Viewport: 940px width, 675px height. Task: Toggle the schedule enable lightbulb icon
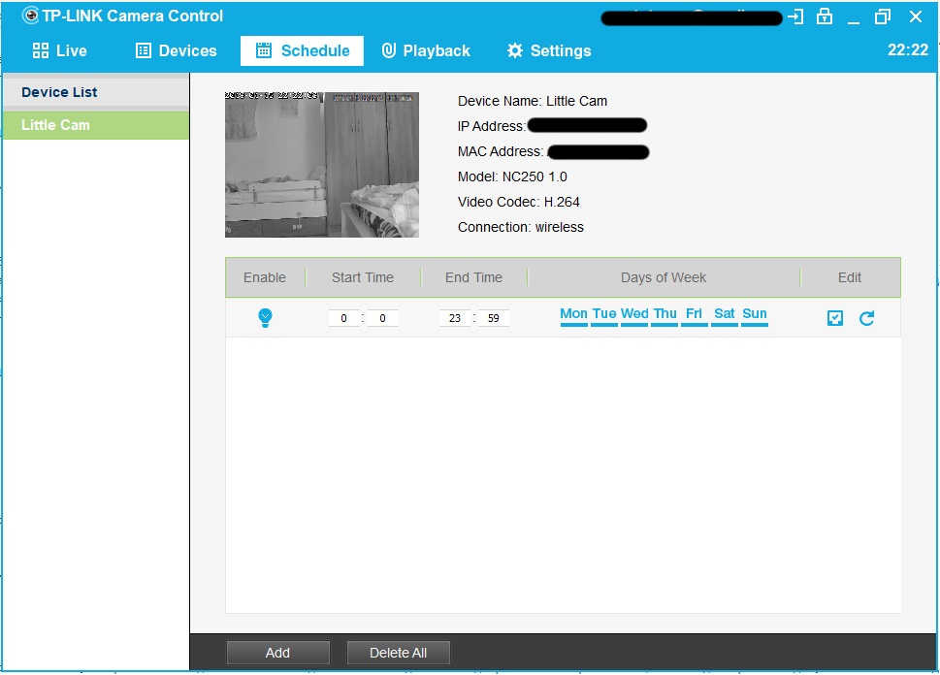(x=265, y=317)
